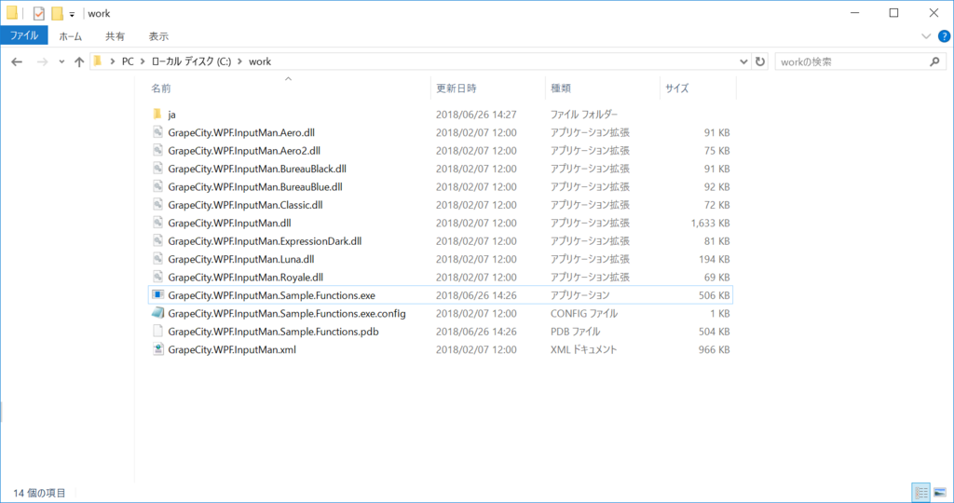The width and height of the screenshot is (954, 503).
Task: Expand the ribbon with the chevron
Action: click(926, 36)
